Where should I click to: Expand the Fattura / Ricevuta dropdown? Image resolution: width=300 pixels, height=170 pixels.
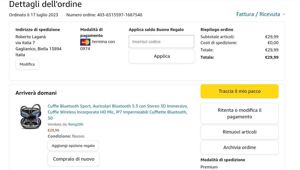tap(261, 14)
